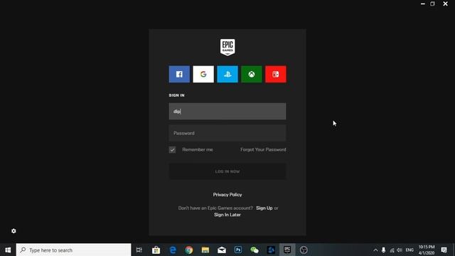Click the taskbar search box
The image size is (455, 256).
click(74, 250)
